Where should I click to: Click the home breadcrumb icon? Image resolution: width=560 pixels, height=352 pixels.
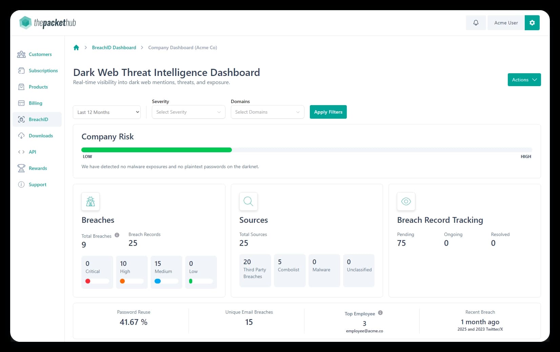point(76,47)
